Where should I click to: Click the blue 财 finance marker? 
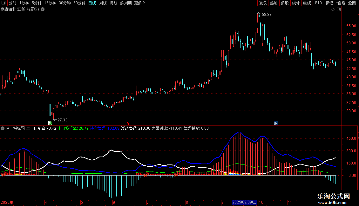pos(276,123)
